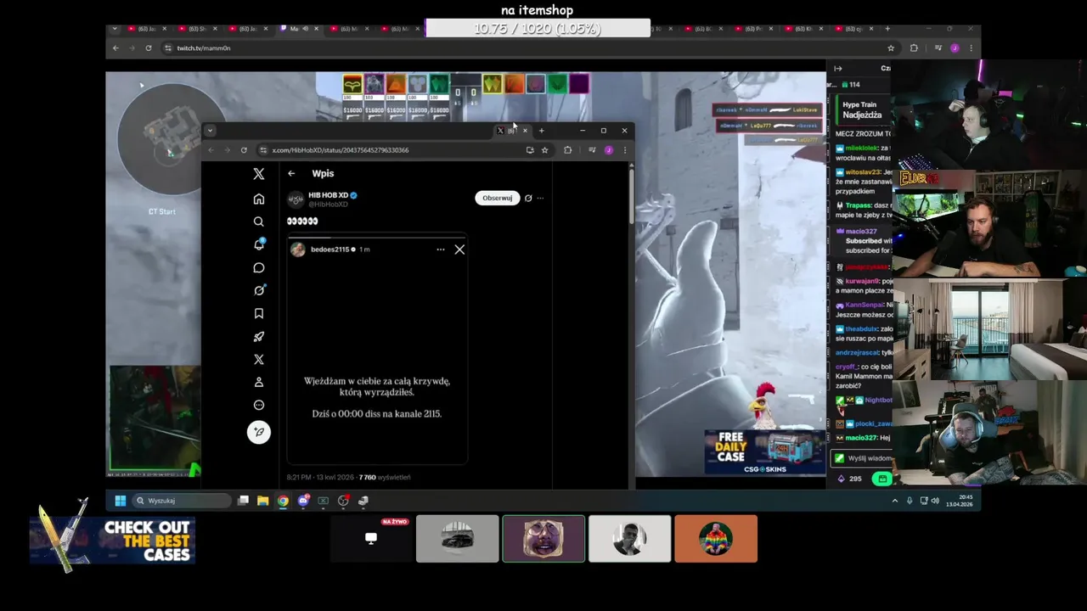Screen dimensions: 1087x611
Task: Select the NA ŻYWO screen share tile
Action: [x=370, y=538]
